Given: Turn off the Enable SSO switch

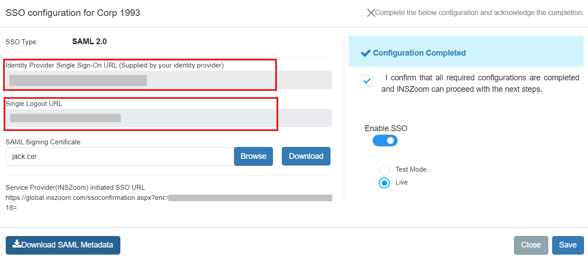Looking at the screenshot, I should [x=385, y=141].
